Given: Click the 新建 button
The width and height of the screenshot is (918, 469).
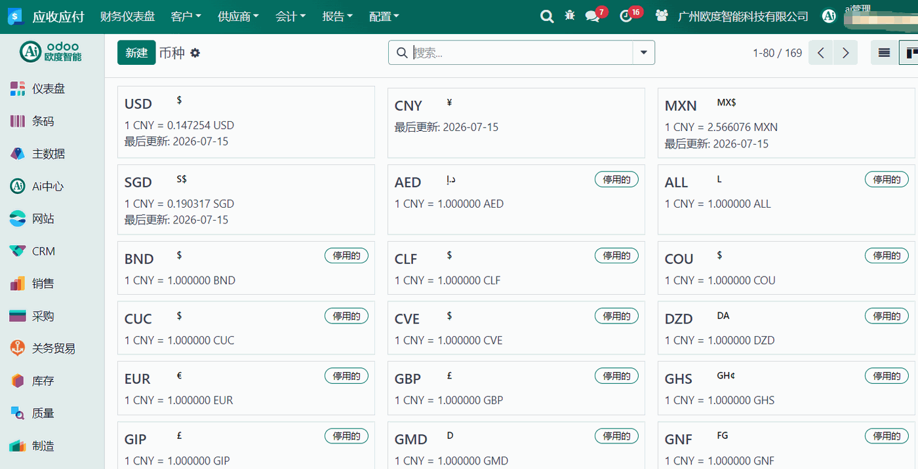Looking at the screenshot, I should click(x=136, y=53).
